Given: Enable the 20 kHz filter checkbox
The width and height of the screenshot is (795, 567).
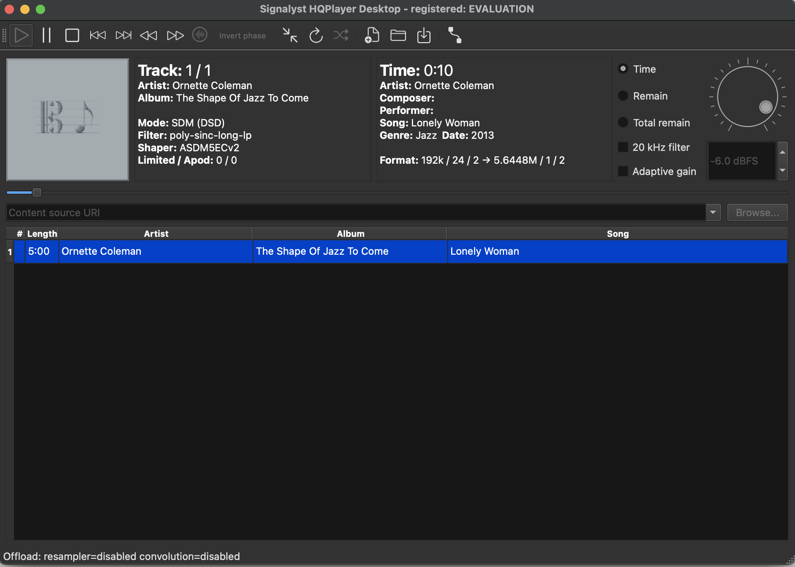Looking at the screenshot, I should point(623,147).
